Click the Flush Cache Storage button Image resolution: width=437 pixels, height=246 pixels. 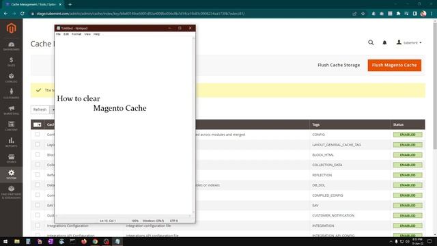[x=339, y=65]
